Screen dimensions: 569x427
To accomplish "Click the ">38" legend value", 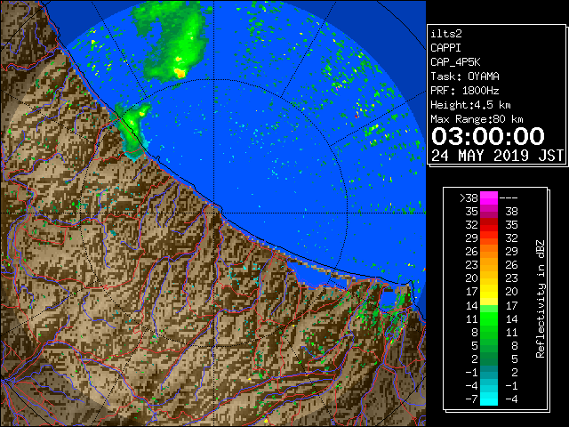I will [469, 198].
